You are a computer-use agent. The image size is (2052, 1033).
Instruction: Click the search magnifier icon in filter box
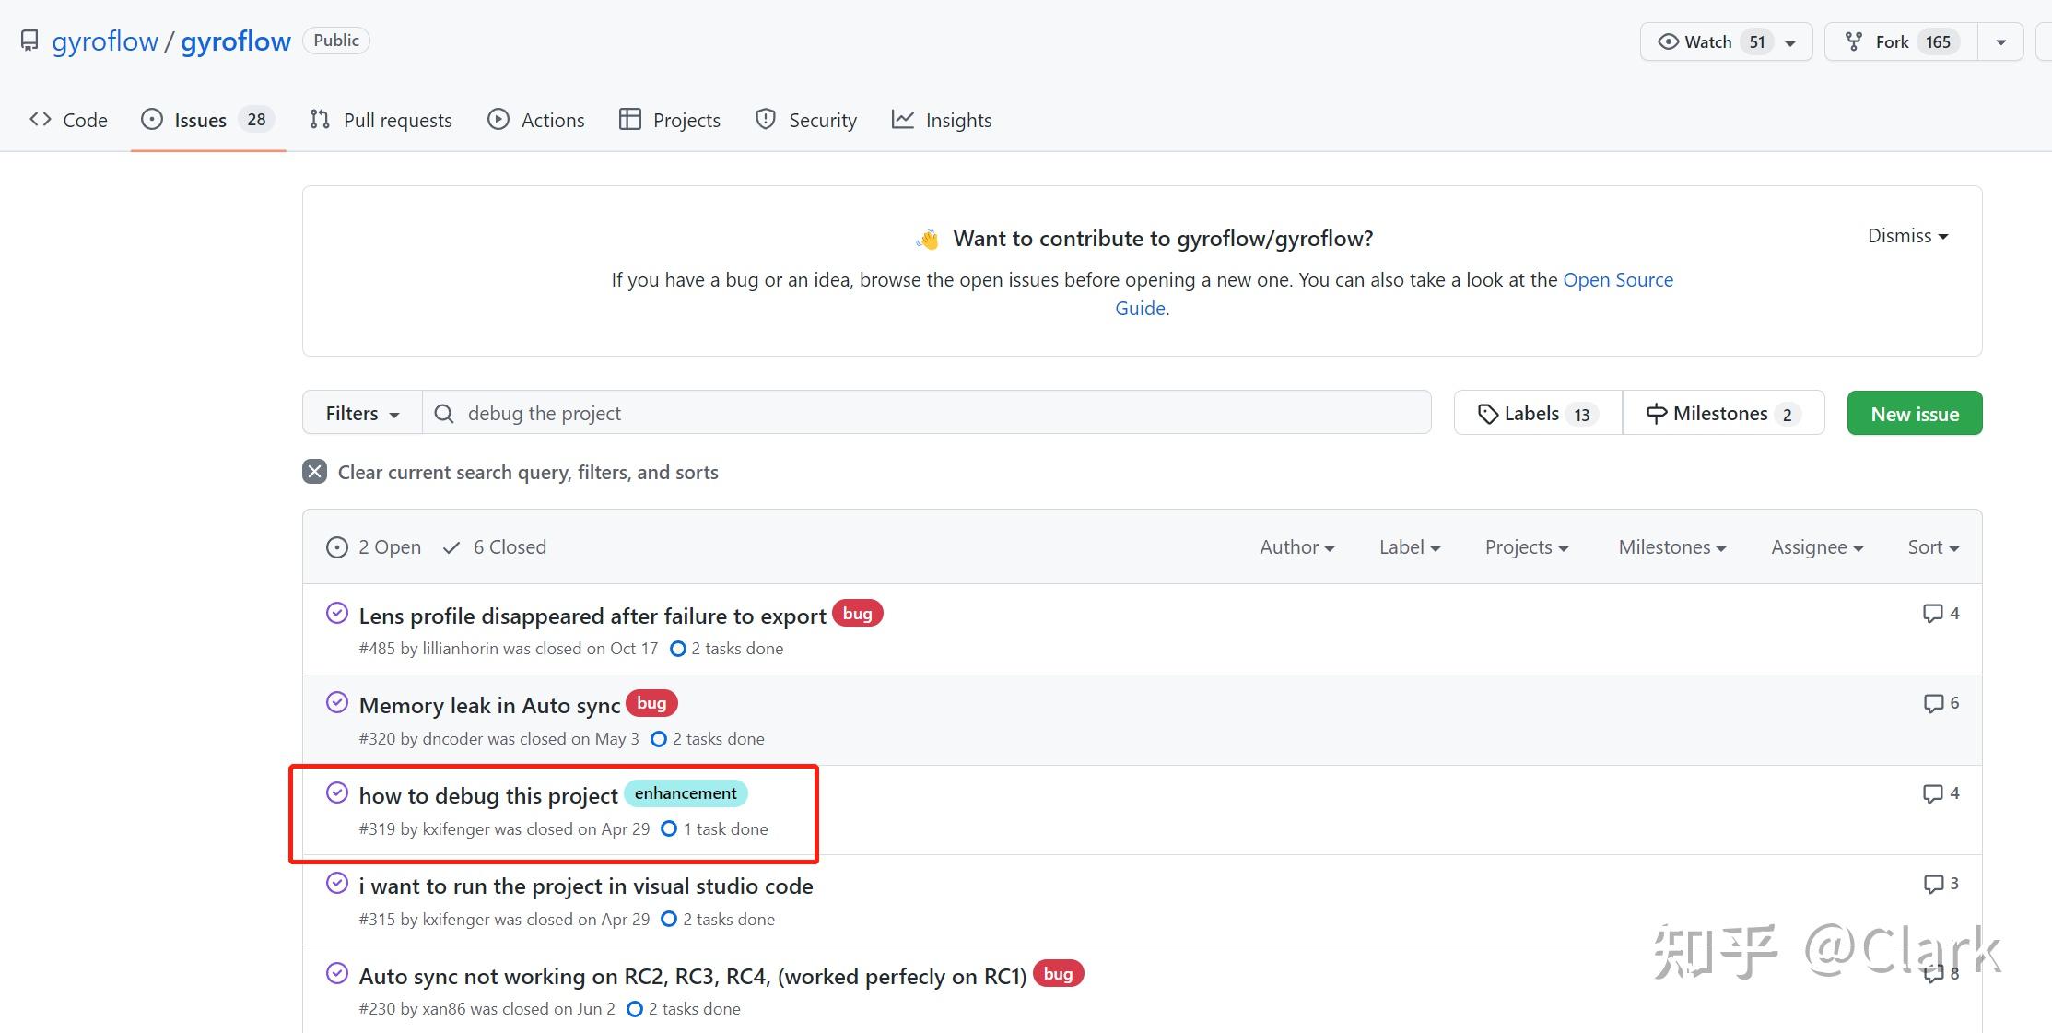tap(444, 414)
